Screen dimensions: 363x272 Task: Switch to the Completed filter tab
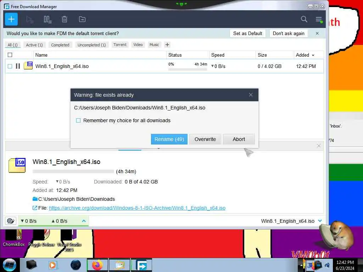click(60, 45)
